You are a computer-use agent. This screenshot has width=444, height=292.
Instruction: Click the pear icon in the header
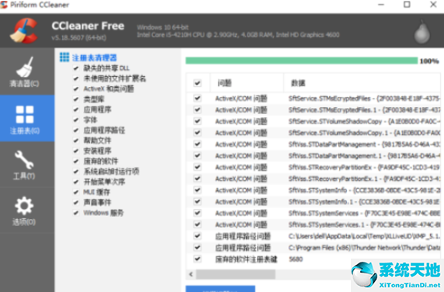(x=422, y=32)
